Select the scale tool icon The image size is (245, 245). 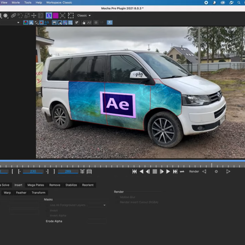(27, 16)
